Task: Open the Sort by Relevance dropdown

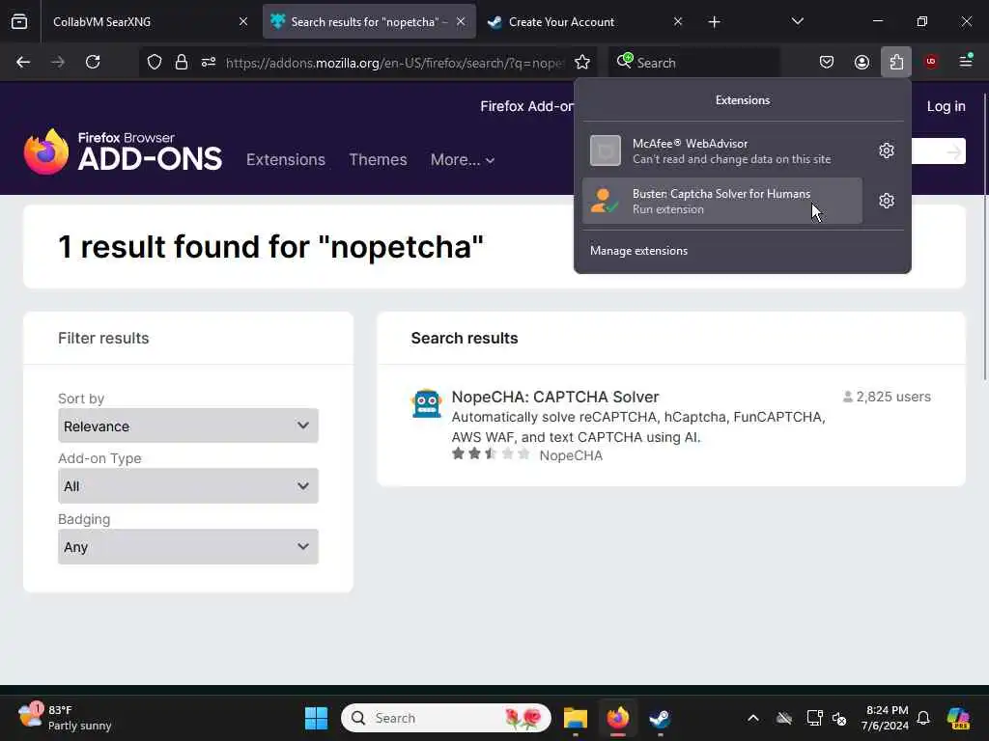Action: point(188,425)
